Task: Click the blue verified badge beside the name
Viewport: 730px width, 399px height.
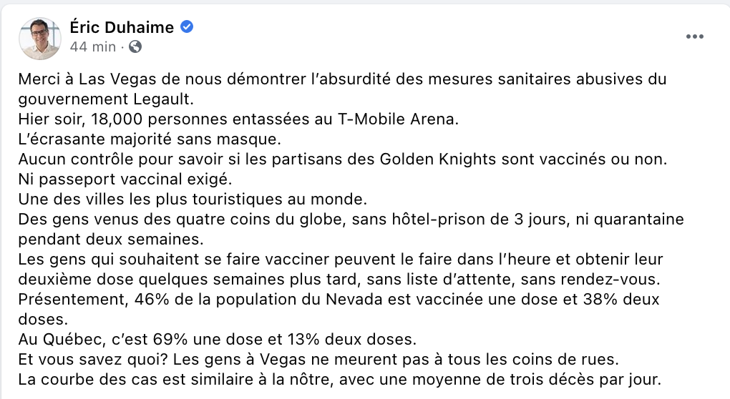Action: pyautogui.click(x=187, y=27)
